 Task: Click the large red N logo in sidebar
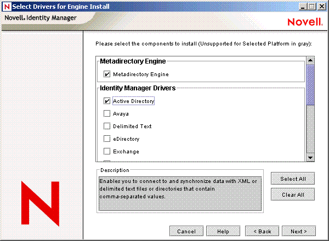pos(40,204)
